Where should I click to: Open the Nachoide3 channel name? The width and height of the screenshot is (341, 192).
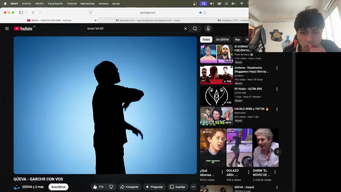[240, 113]
